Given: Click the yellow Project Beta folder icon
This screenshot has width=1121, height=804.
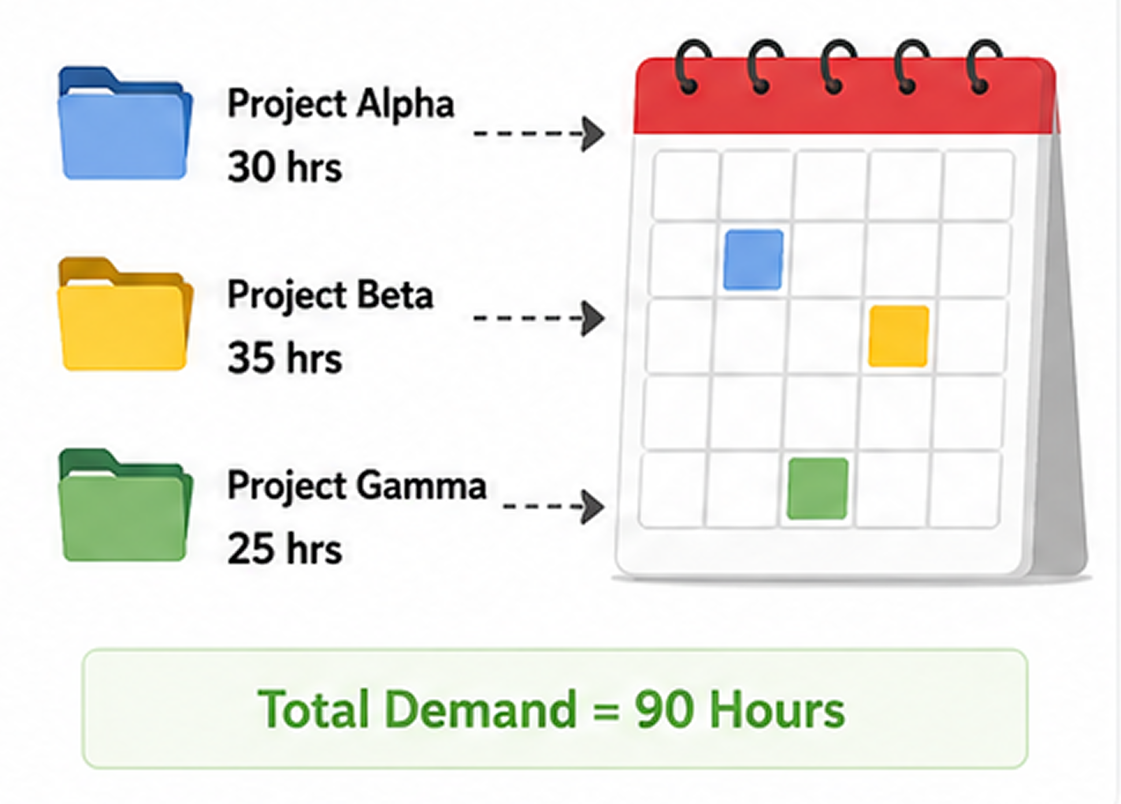Looking at the screenshot, I should (125, 314).
